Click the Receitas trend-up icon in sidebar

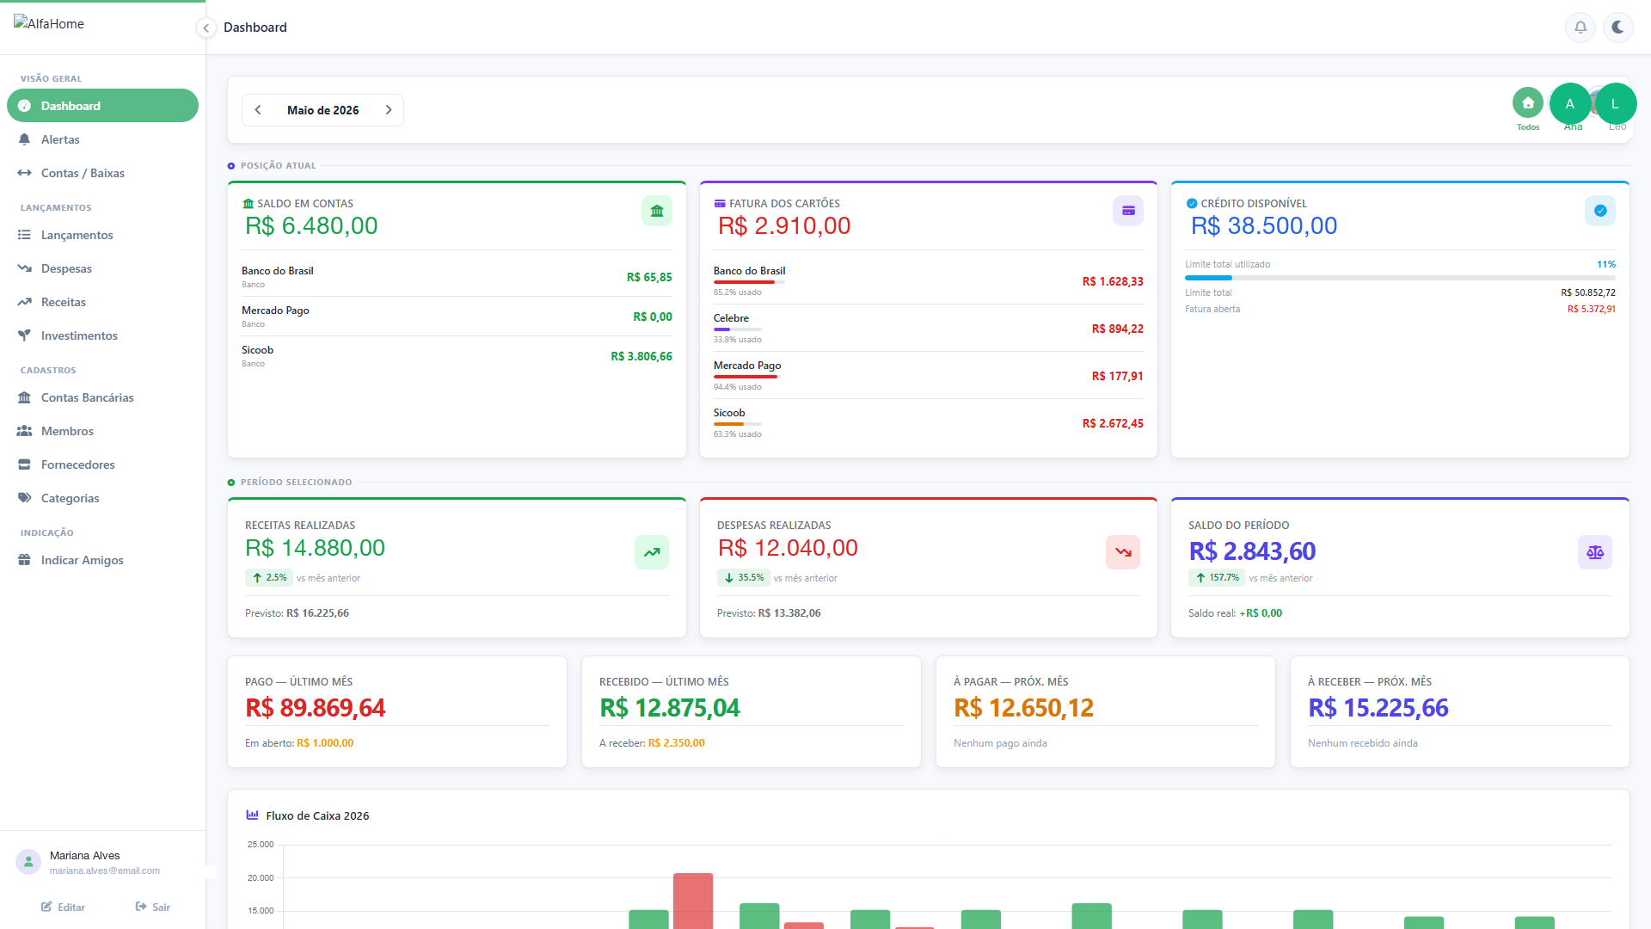tap(24, 302)
